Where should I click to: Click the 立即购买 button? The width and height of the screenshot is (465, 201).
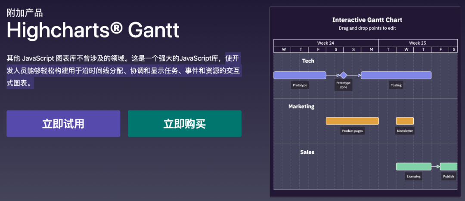tap(184, 124)
